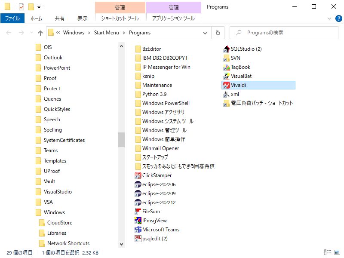Image resolution: width=344 pixels, height=258 pixels.
Task: Expand the ribbon with the chevron
Action: tap(329, 18)
